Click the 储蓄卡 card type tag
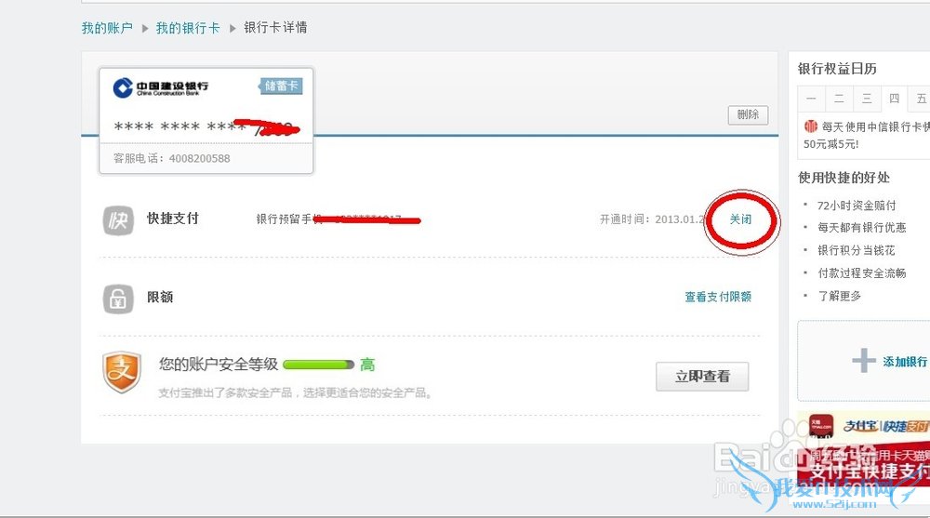This screenshot has height=518, width=930. [281, 86]
